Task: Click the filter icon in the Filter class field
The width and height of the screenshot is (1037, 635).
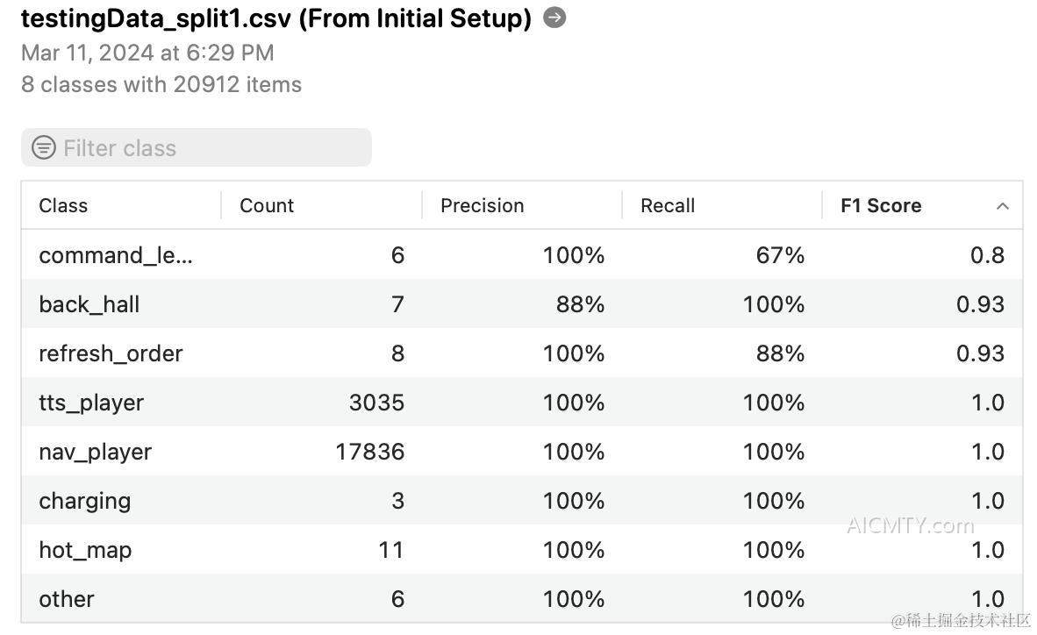Action: [44, 147]
